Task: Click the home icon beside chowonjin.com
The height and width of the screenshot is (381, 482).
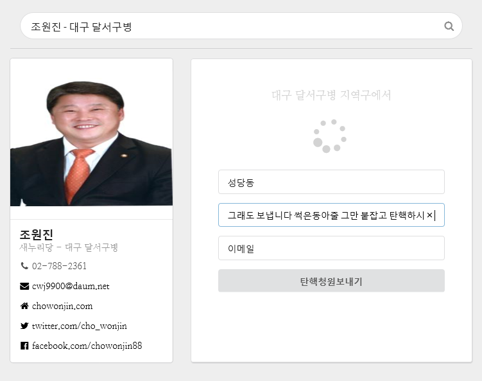Action: point(24,306)
